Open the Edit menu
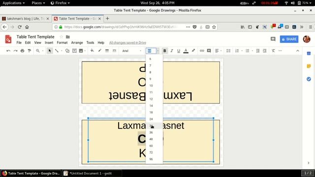 coord(28,43)
